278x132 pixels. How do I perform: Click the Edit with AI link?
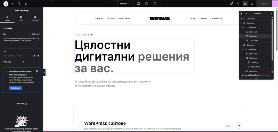[x=35, y=34]
